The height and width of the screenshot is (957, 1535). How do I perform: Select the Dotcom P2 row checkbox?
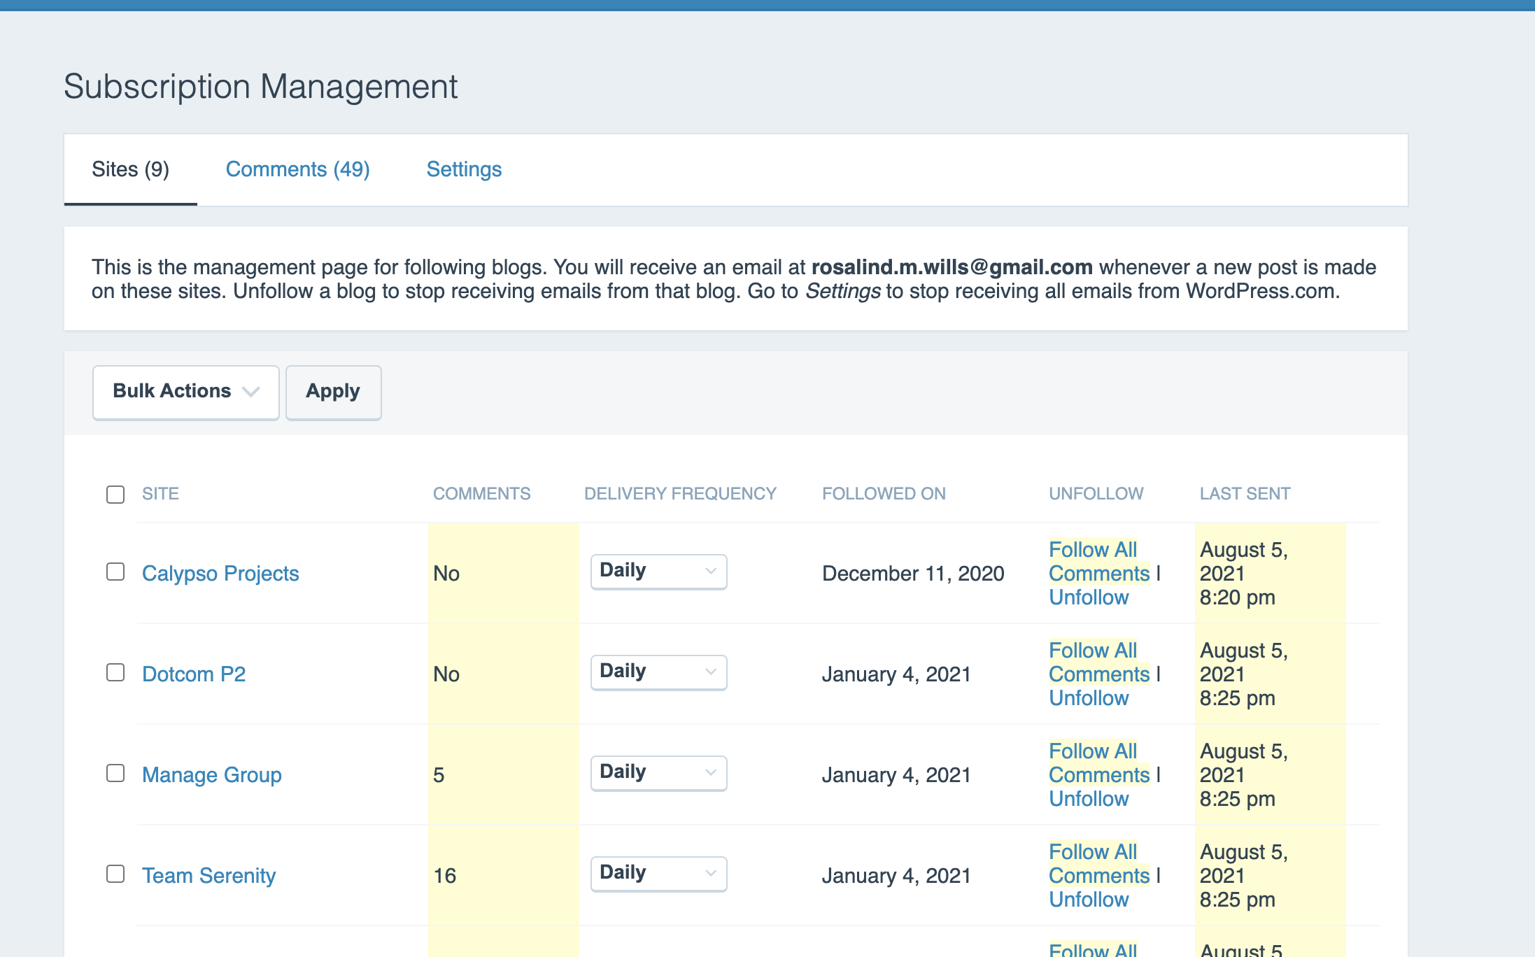115,673
